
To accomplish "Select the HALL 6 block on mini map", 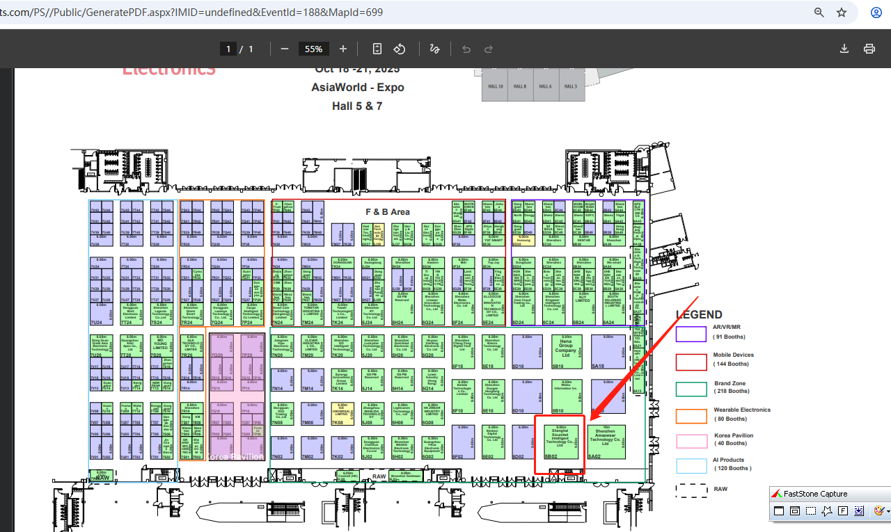I will tap(546, 86).
